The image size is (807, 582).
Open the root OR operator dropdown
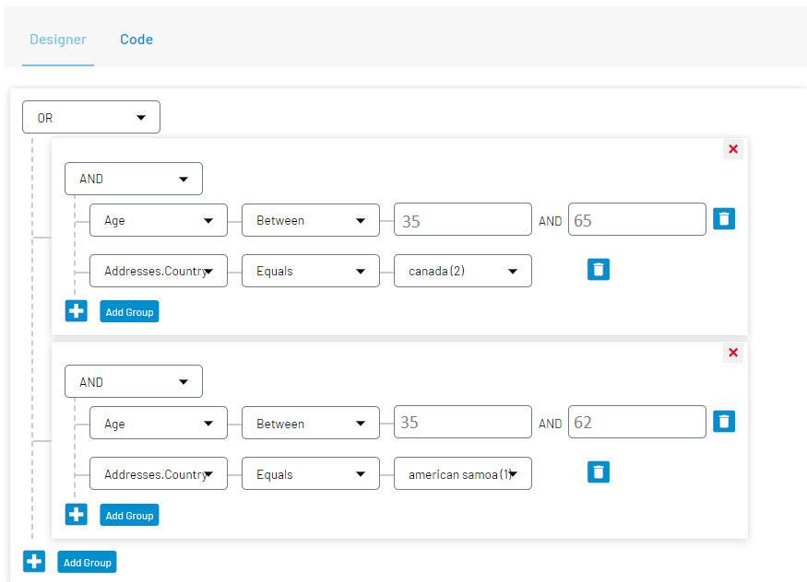click(x=91, y=118)
